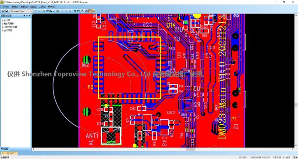Open the 查看 (View) menu
Viewport: 298px width, 159px height.
pyautogui.click(x=24, y=7)
